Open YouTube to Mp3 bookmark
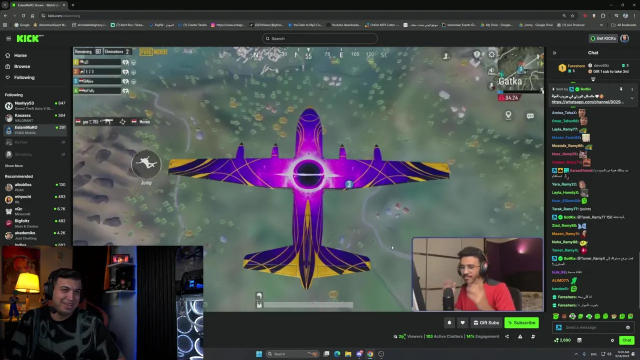 (x=305, y=25)
